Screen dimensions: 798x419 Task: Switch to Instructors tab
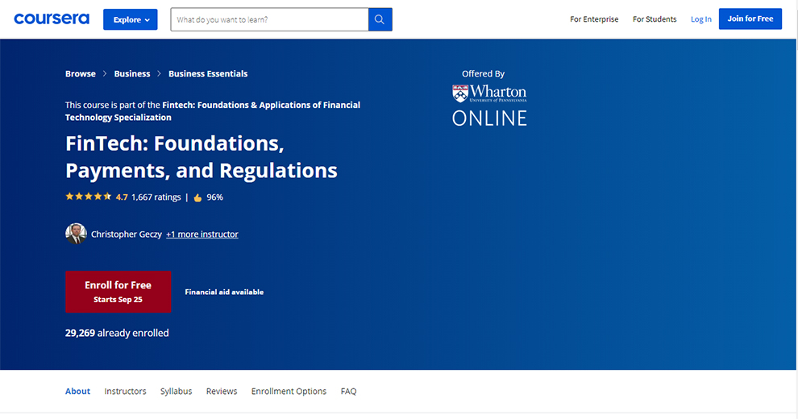tap(125, 391)
